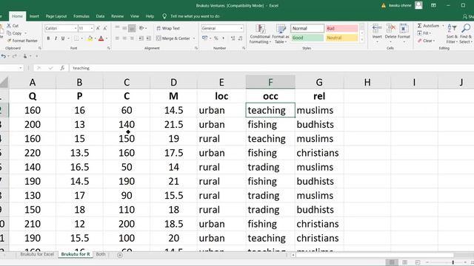Open the Insert ribbon tab
The height and width of the screenshot is (266, 474).
tap(34, 16)
